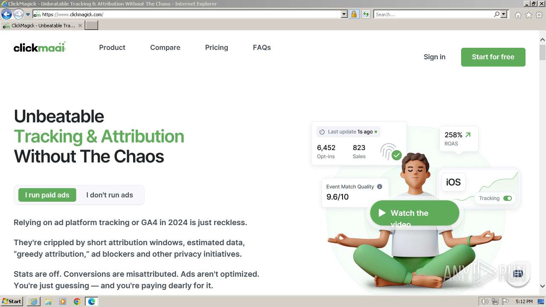Toggle the iOS Tracking switch

[508, 198]
